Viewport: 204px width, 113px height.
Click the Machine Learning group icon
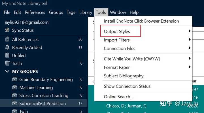coord(14,87)
